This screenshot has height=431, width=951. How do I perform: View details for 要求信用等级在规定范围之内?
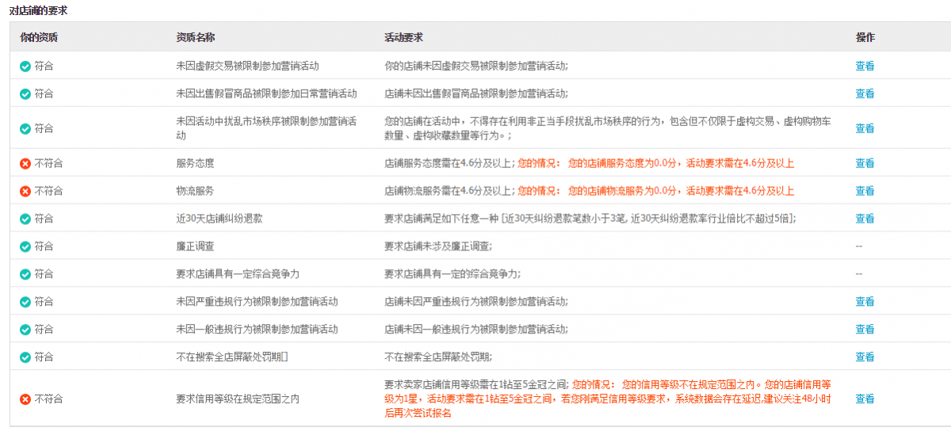tap(865, 399)
